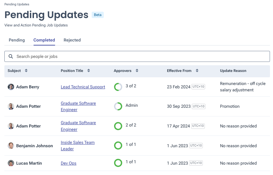Click the Admin approver progress ring
Viewport: 273px width, 175px height.
click(x=118, y=106)
